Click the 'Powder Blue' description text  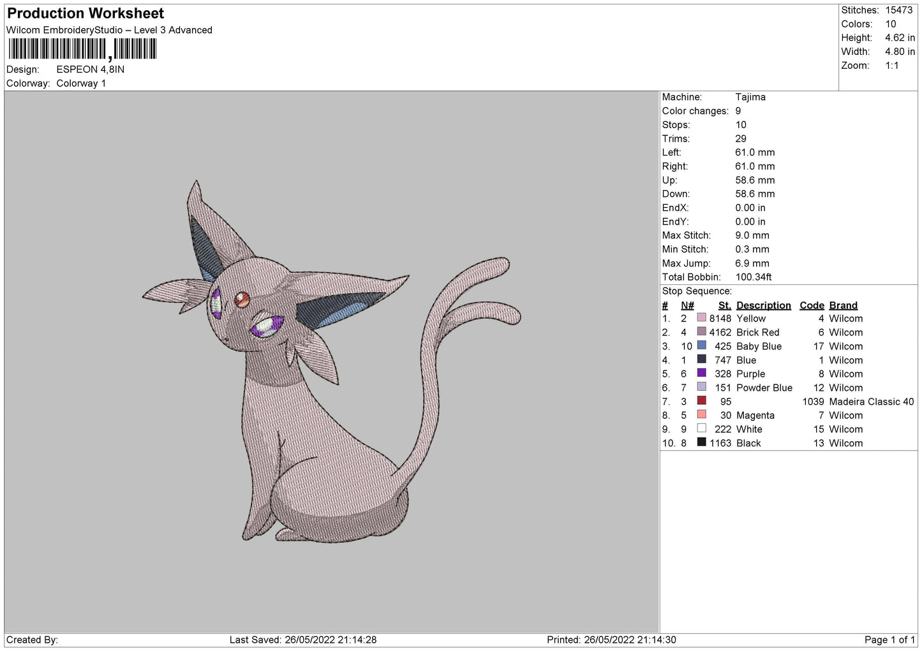tap(764, 388)
